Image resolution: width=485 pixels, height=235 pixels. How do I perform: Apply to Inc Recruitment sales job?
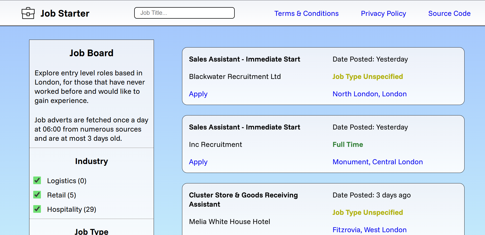coord(198,162)
